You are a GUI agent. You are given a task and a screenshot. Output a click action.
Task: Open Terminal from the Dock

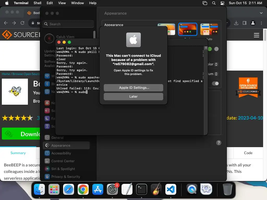142,189
